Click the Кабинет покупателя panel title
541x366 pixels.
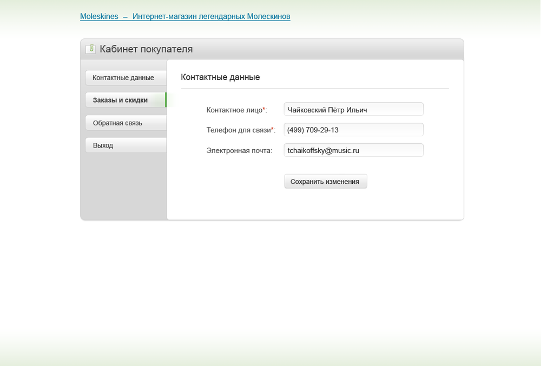pos(146,49)
